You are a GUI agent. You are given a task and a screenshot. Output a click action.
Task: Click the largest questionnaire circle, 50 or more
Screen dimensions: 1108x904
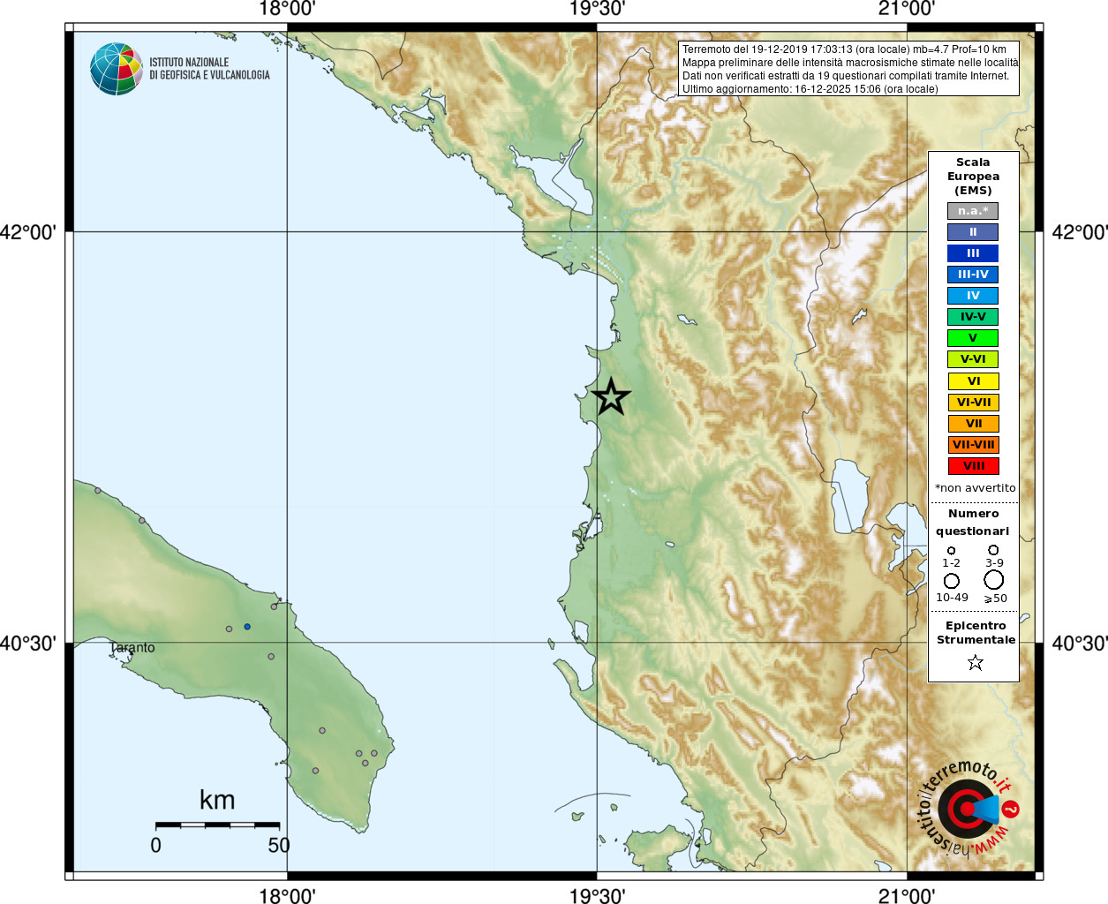994,580
